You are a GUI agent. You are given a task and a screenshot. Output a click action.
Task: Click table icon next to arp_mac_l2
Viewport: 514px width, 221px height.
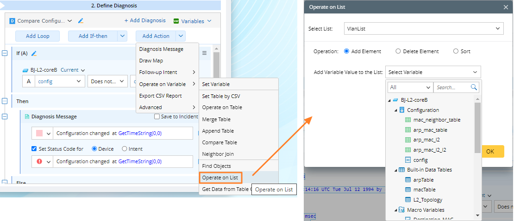click(x=408, y=140)
